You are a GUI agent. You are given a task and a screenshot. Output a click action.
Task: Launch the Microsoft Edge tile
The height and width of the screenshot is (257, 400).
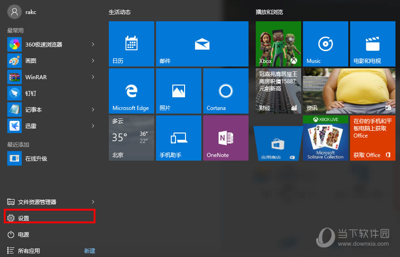pos(132,91)
